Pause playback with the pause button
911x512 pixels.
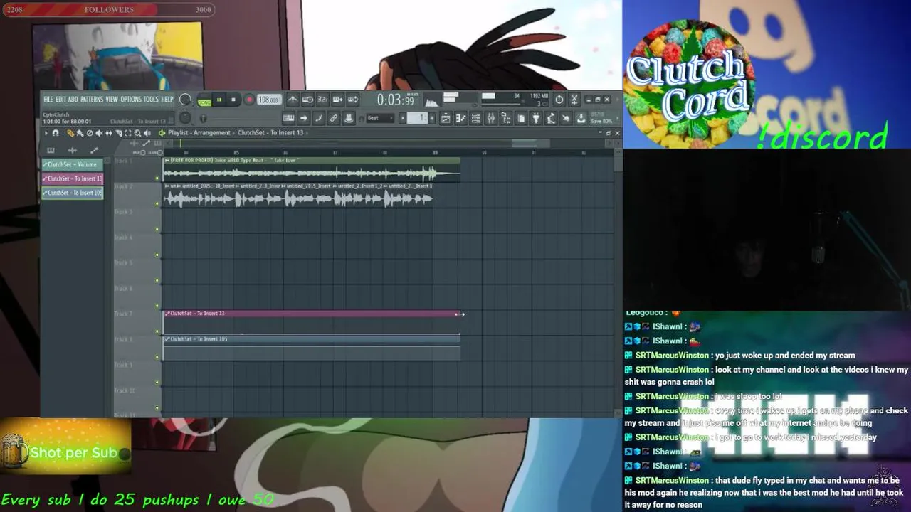(218, 100)
